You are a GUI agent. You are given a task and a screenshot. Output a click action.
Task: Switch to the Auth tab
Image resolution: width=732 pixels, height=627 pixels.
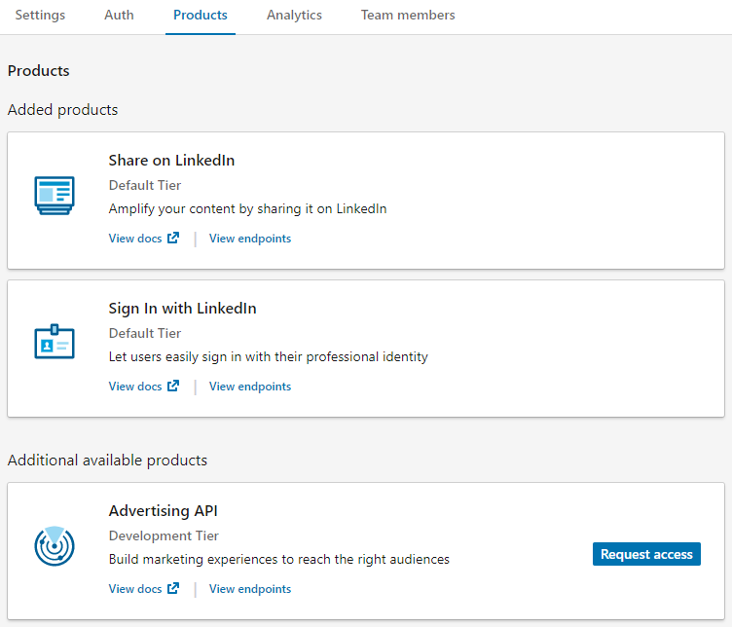pos(119,16)
